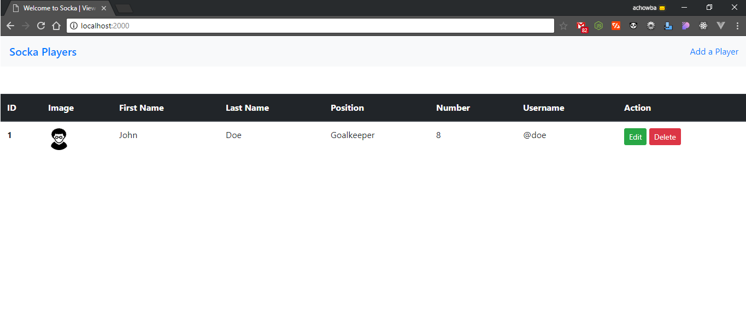Image resolution: width=746 pixels, height=311 pixels.
Task: Select the Welcome to Socka tab
Action: [59, 8]
